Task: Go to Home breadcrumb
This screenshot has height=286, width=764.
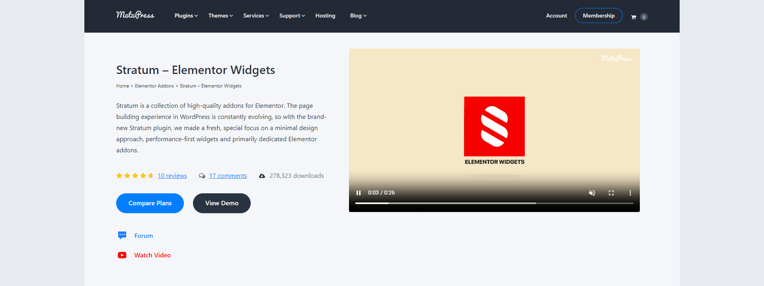Action: pos(123,86)
